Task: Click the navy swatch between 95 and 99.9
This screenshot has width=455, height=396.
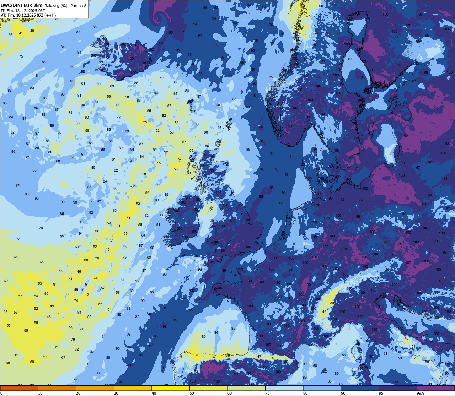Action: click(398, 388)
